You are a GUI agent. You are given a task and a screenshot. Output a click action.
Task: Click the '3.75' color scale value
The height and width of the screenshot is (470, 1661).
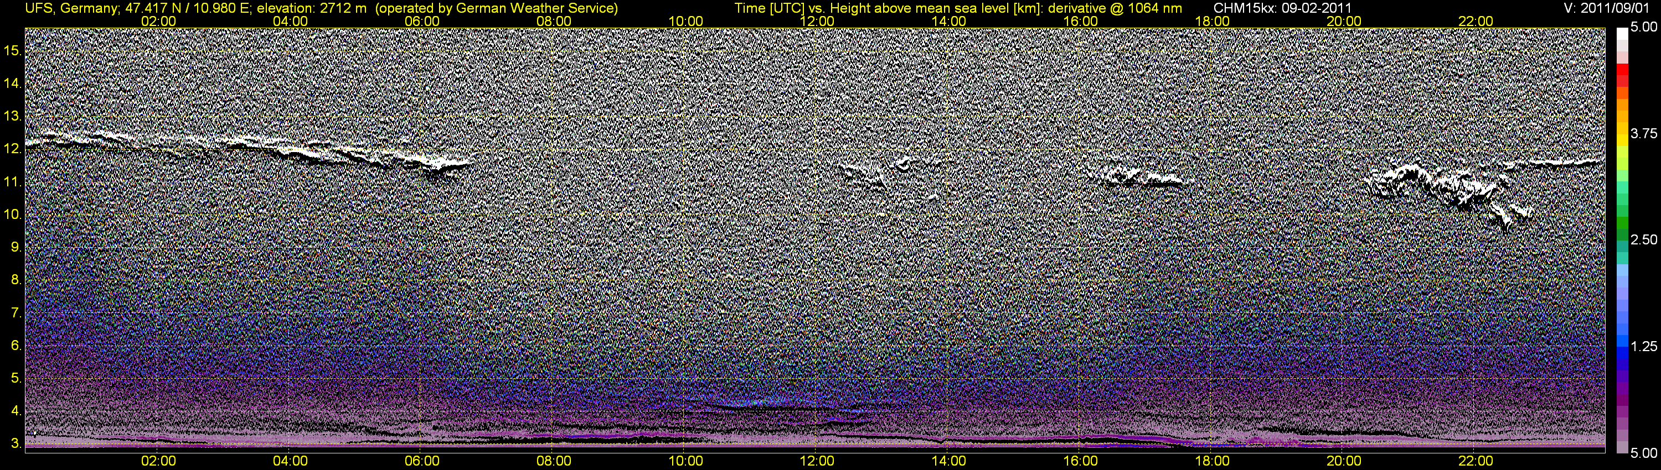coord(1644,133)
